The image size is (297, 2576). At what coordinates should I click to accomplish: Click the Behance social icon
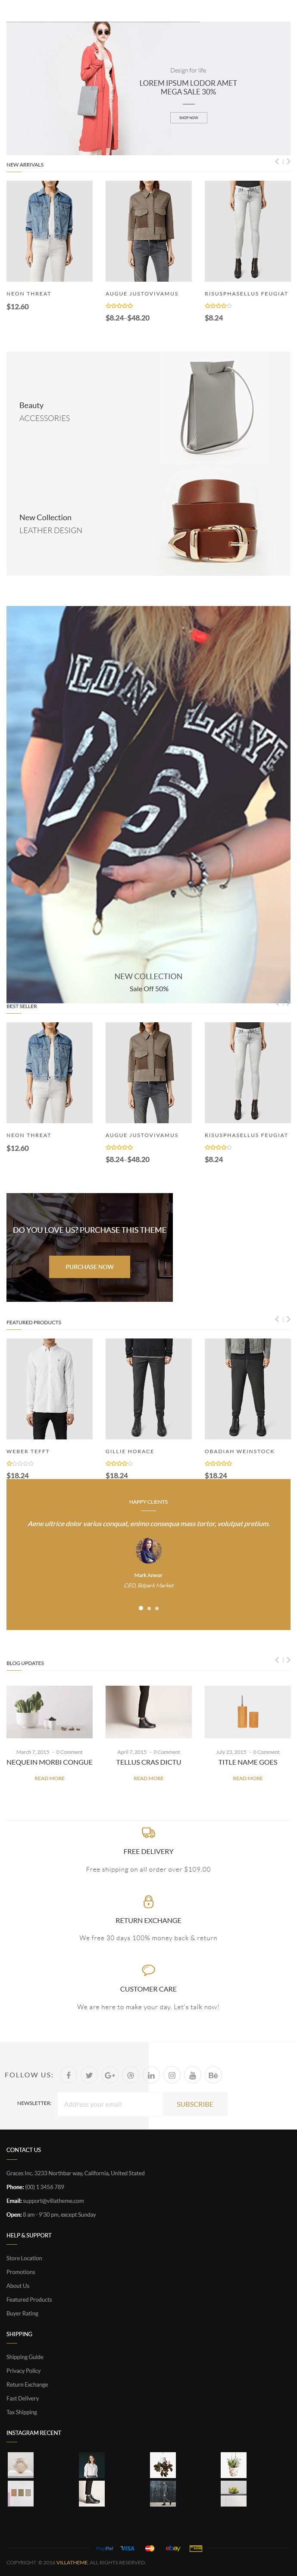(213, 2075)
